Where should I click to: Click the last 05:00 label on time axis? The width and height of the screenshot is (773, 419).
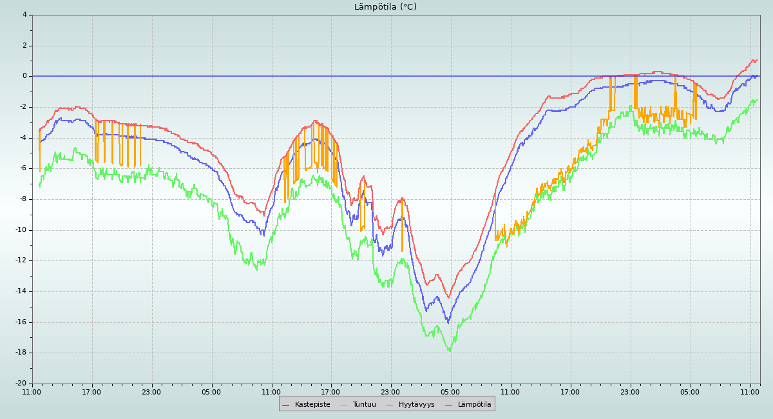690,391
